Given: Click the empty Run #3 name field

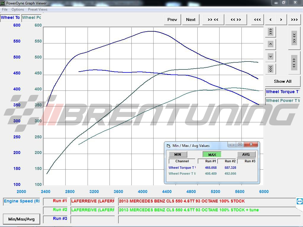Looking at the screenshot, I should [x=93, y=219].
